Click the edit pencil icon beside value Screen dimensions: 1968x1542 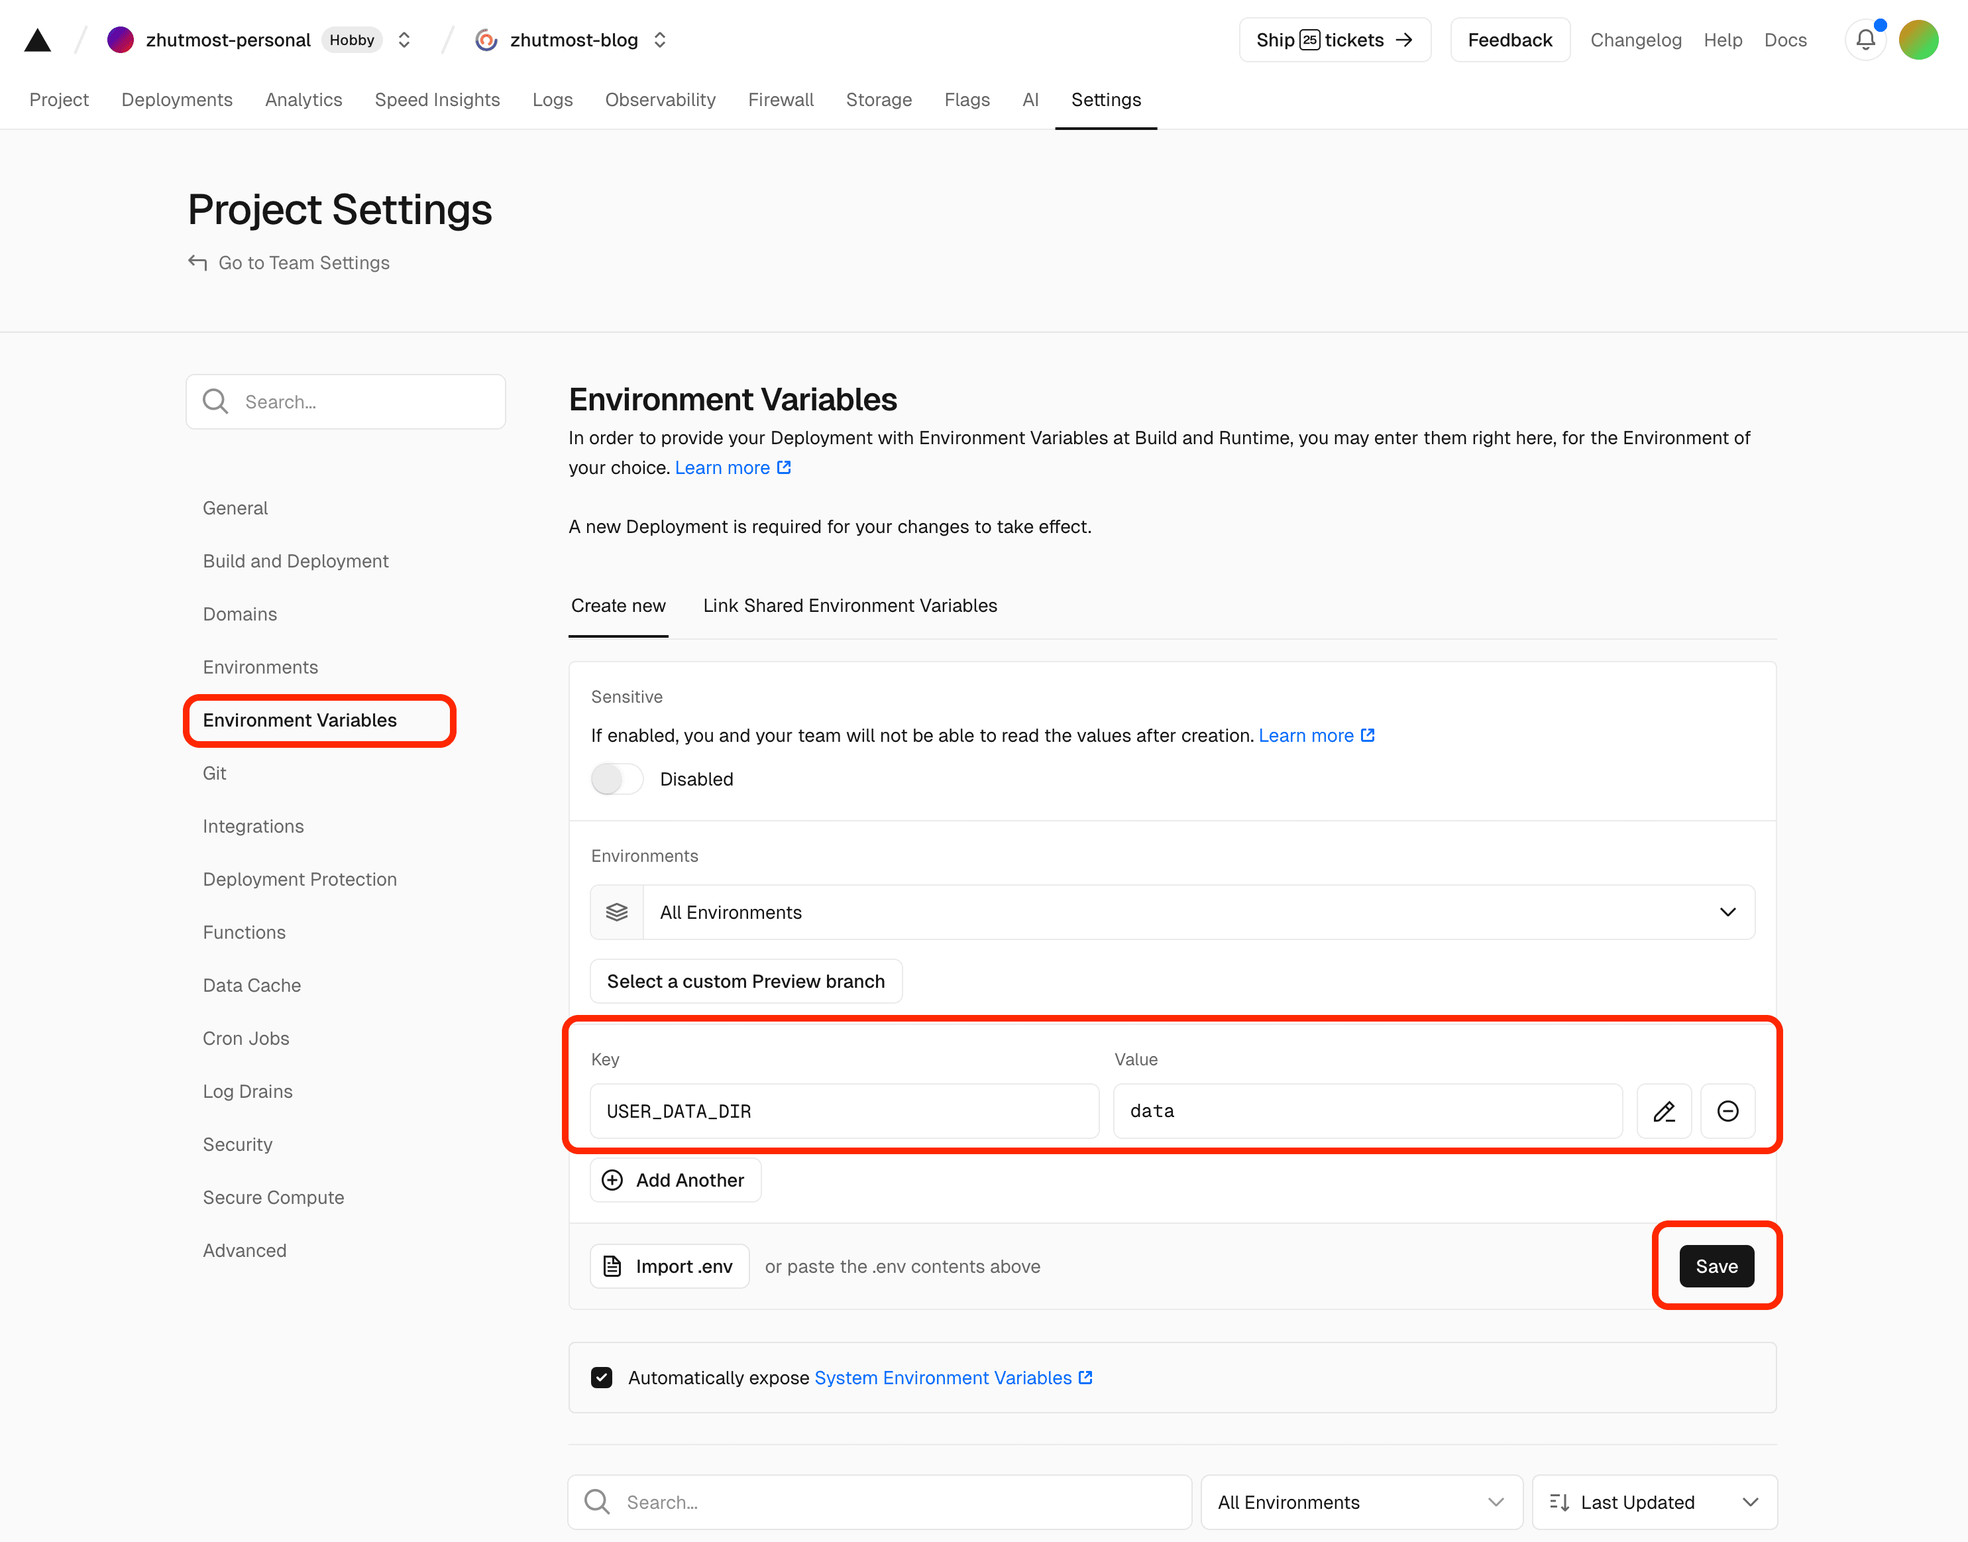1664,1111
